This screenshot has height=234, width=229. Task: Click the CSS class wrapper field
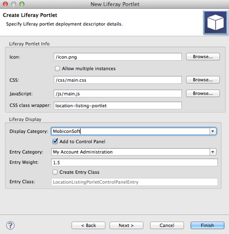pos(118,106)
